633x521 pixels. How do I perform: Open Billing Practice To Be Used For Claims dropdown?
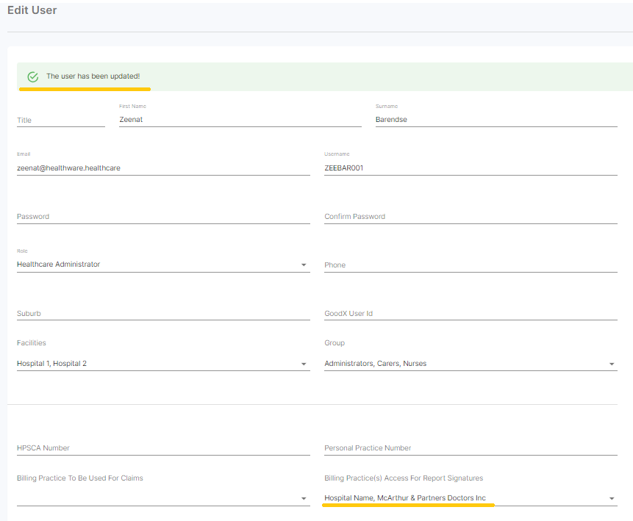(x=304, y=498)
